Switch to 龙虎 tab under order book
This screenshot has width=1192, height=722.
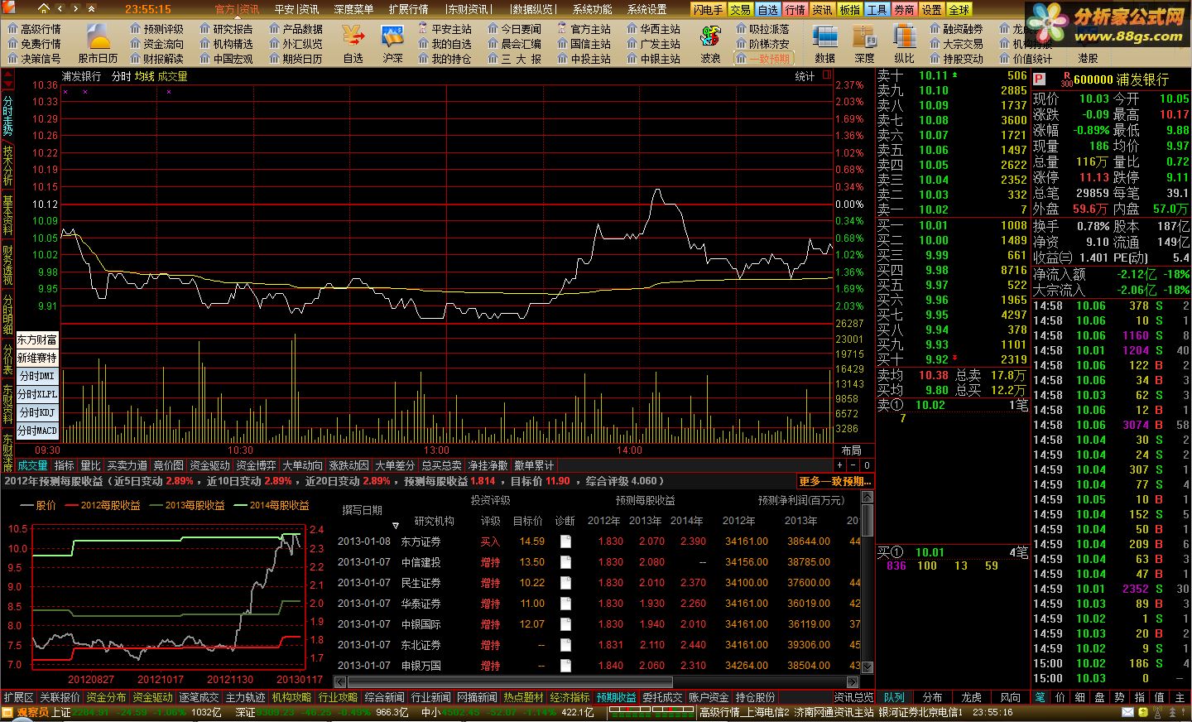(x=972, y=697)
